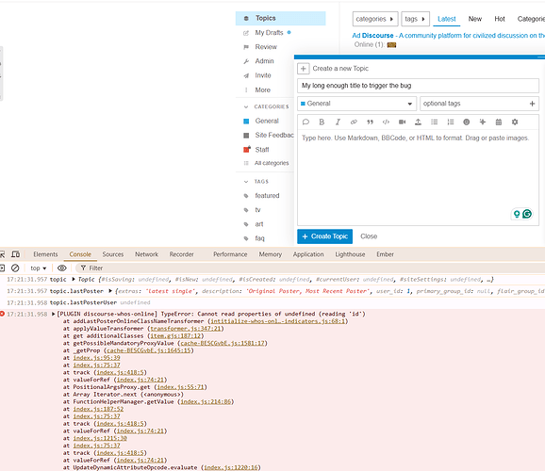Insert preformatted code with the code icon

[386, 122]
